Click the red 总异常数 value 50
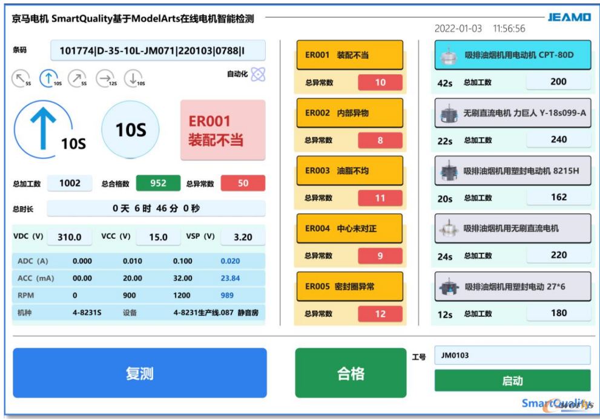This screenshot has width=600, height=419. [x=243, y=183]
